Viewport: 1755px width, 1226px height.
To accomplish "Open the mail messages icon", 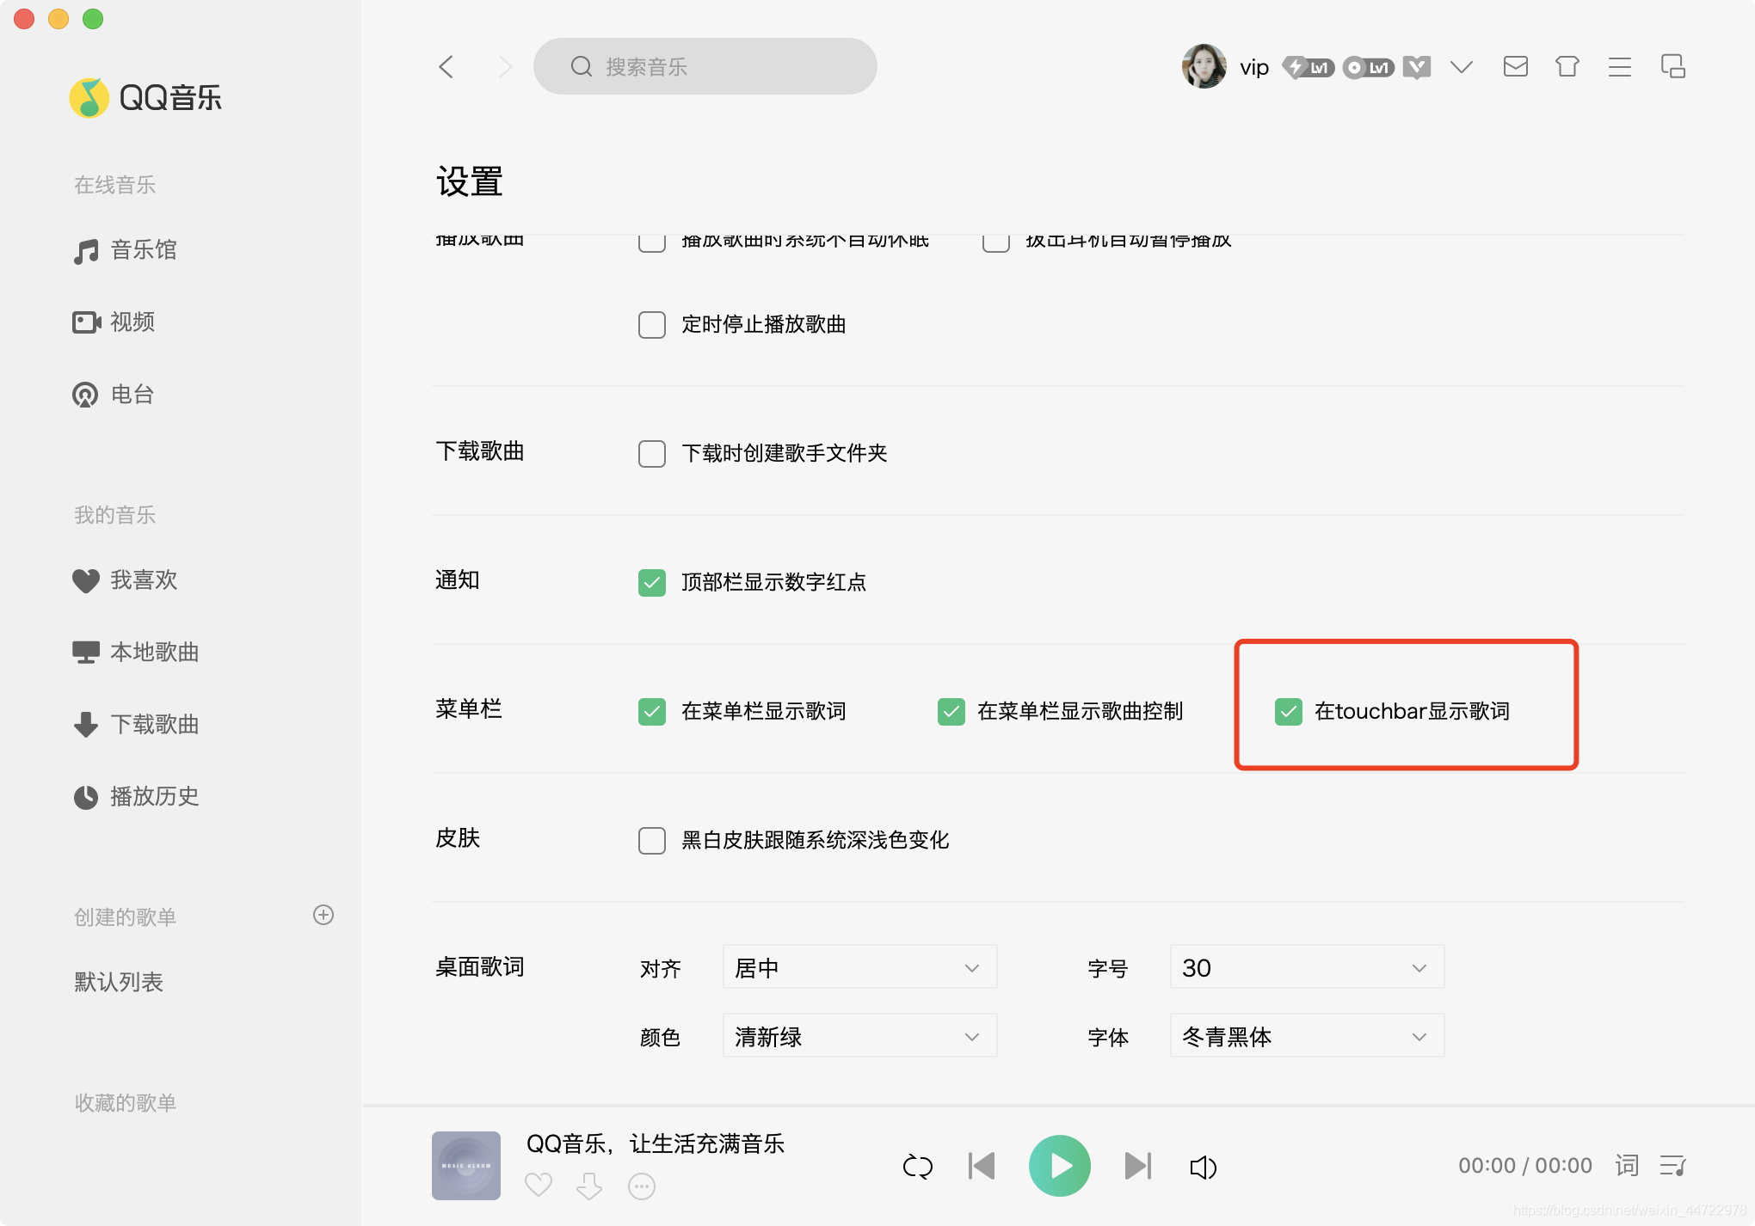I will coord(1515,66).
